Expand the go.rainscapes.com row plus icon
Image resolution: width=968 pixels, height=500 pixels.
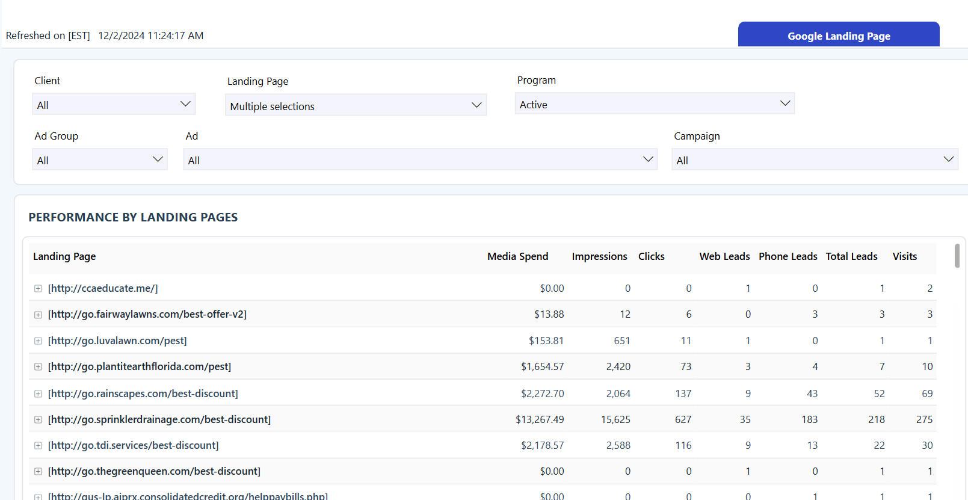click(38, 394)
